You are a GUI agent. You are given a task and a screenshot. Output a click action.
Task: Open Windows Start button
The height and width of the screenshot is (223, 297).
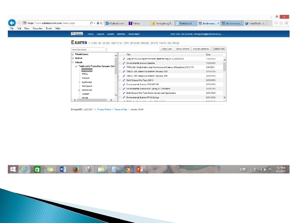(x=13, y=169)
